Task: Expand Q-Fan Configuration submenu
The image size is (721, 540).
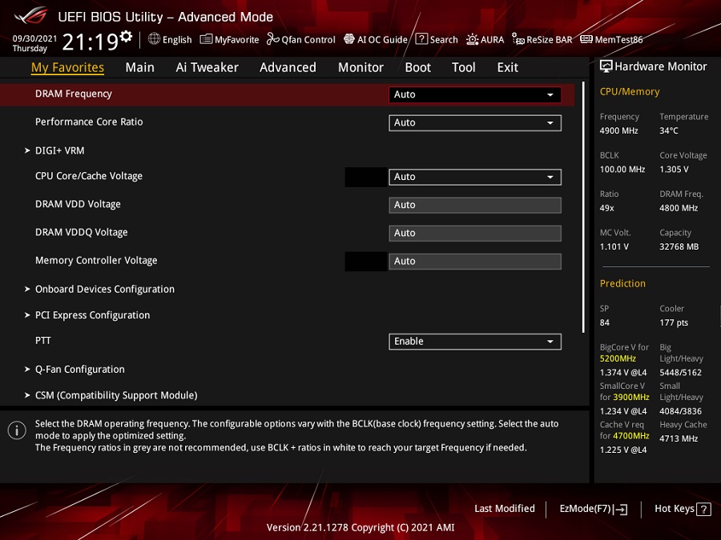Action: tap(79, 369)
